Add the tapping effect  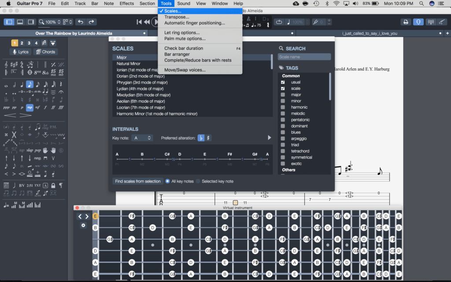click(22, 150)
